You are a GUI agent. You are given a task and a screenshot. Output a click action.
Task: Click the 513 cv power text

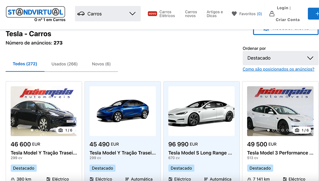click(252, 158)
